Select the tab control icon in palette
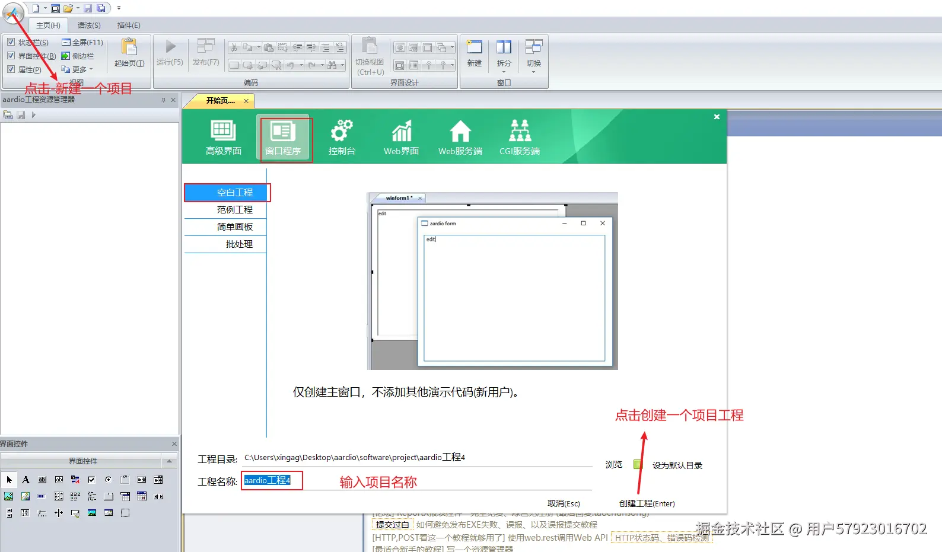This screenshot has height=552, width=942. coord(109,496)
